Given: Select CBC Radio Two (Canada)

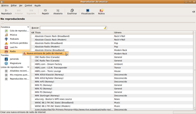Looking at the screenshot, I should (112, 61).
